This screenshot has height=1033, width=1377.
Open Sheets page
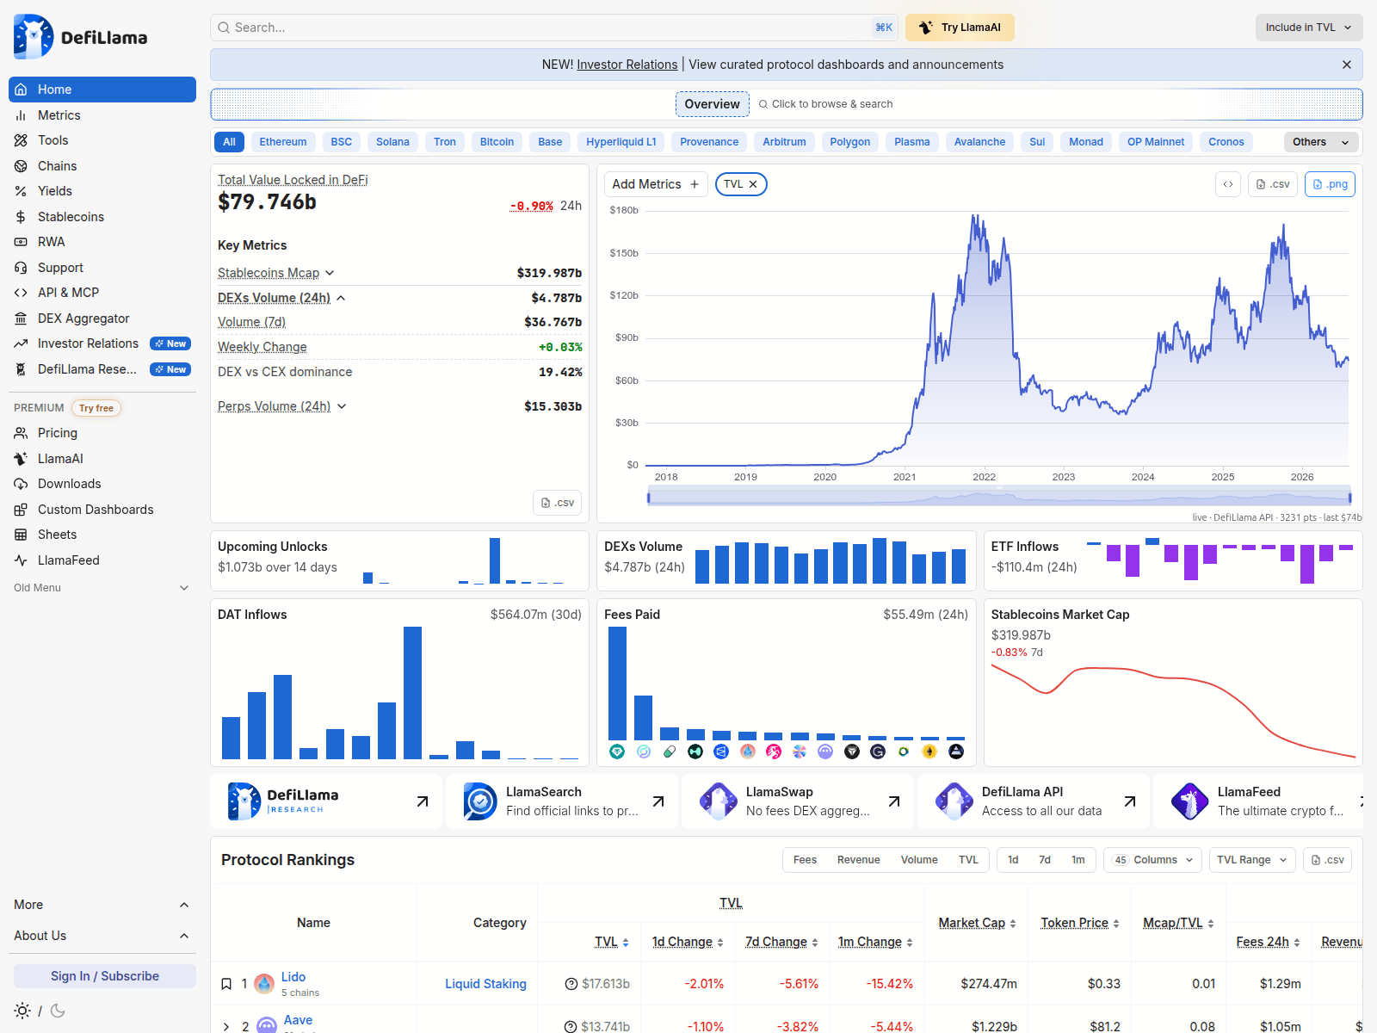102,535
